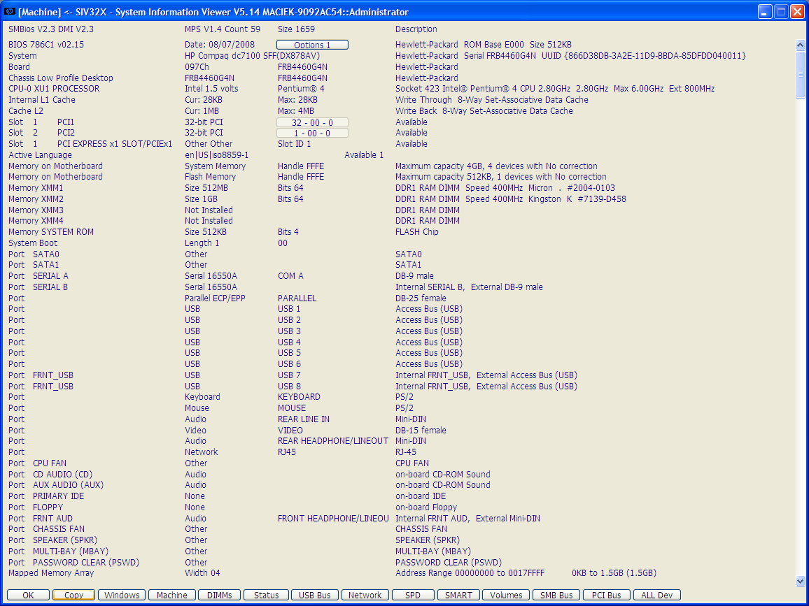The height and width of the screenshot is (606, 809).
Task: Click 'CD AUDIO (CD)' port label
Action: [x=62, y=474]
